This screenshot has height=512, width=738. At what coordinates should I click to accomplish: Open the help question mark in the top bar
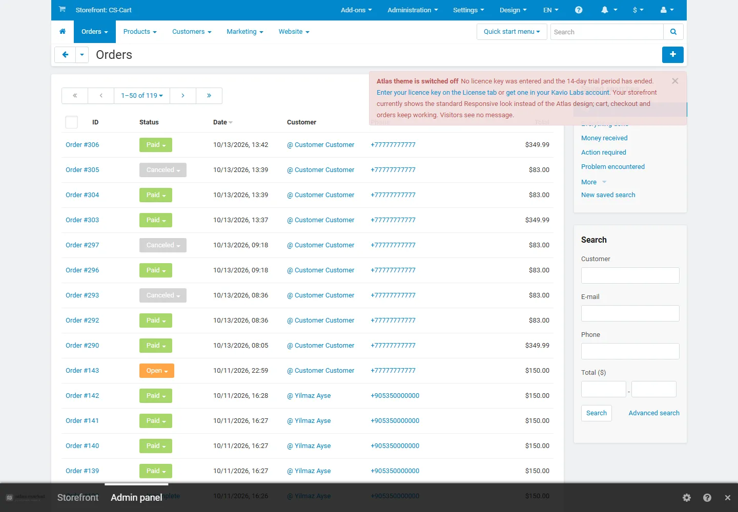pos(579,10)
